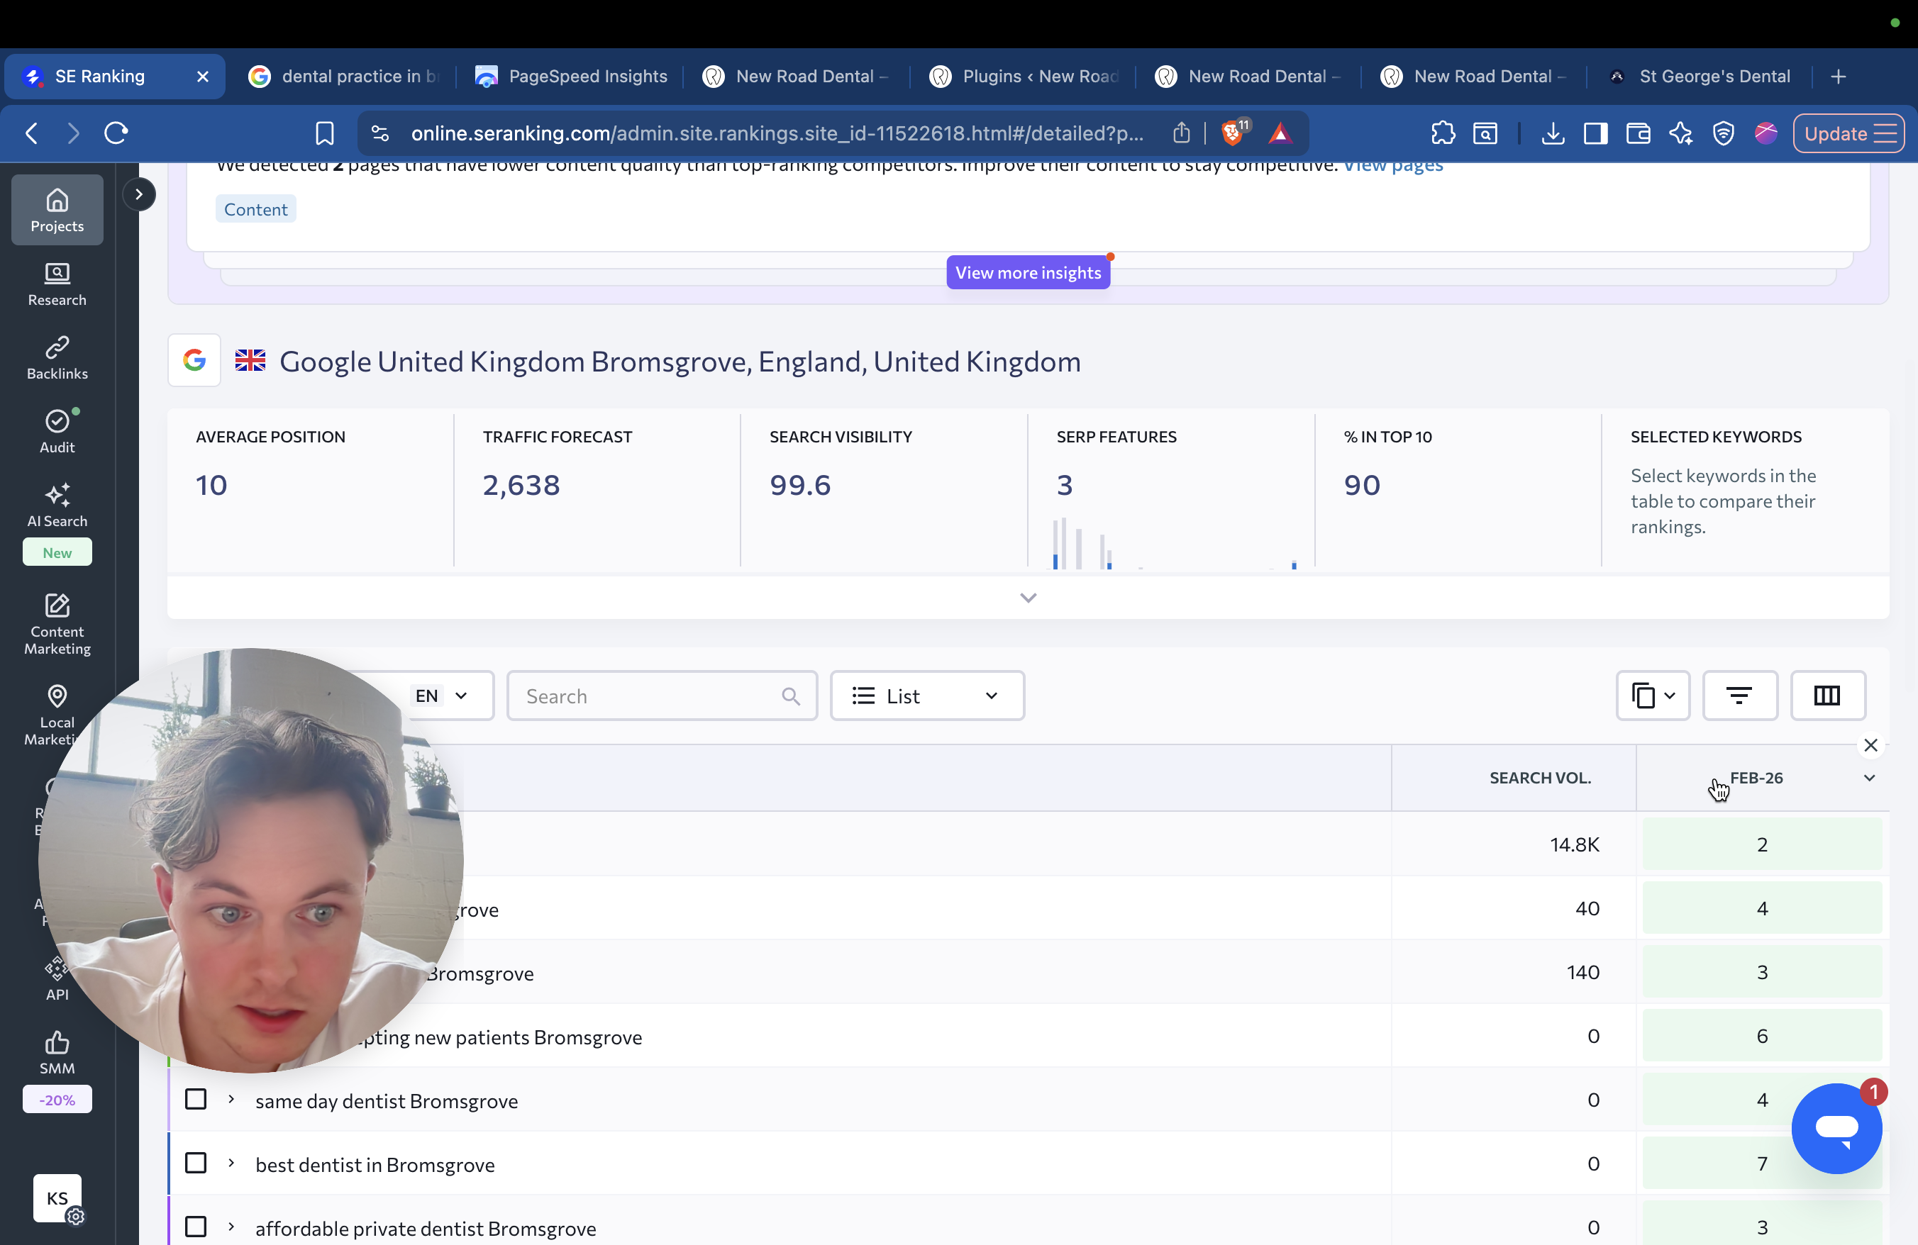
Task: Click View more insights button
Action: (1028, 273)
